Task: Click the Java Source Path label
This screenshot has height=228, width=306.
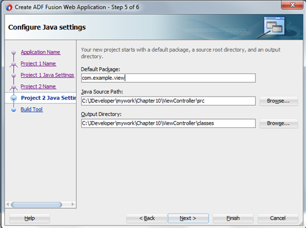Action: coord(102,92)
